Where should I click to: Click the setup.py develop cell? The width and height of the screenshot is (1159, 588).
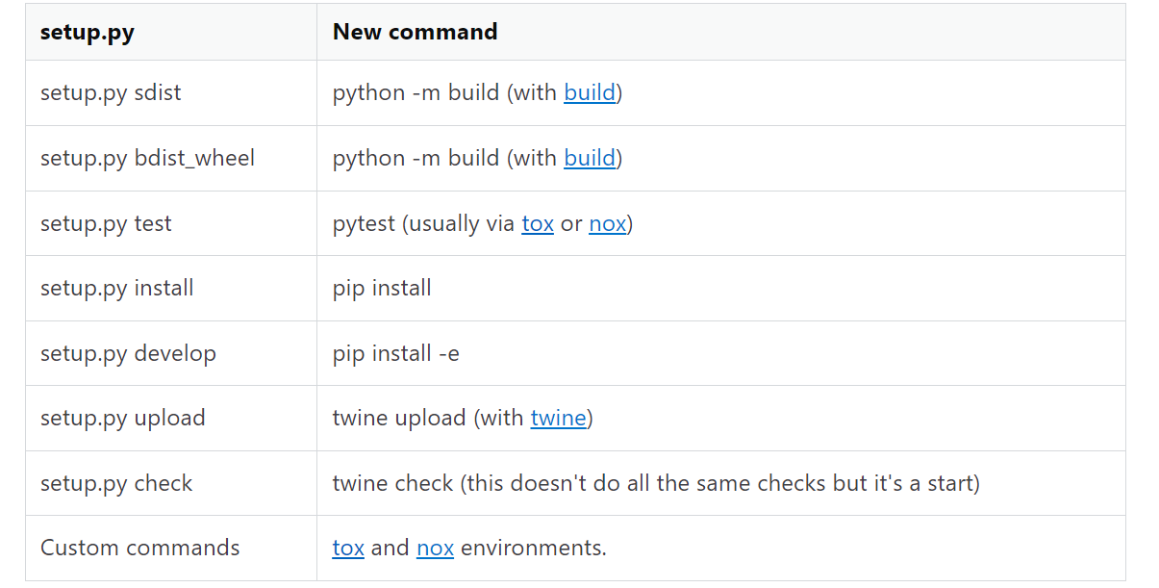(x=128, y=353)
